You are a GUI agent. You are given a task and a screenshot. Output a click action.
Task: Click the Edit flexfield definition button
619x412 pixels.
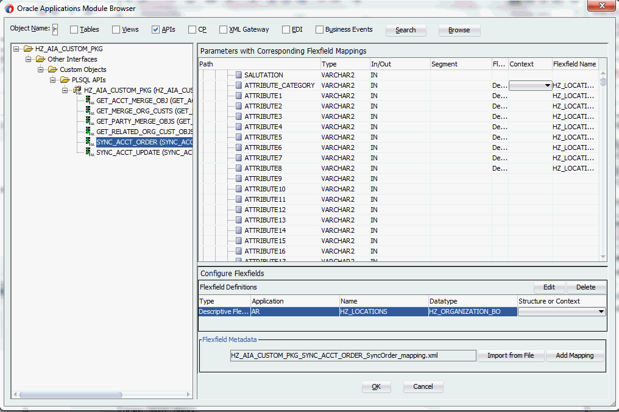[x=549, y=287]
